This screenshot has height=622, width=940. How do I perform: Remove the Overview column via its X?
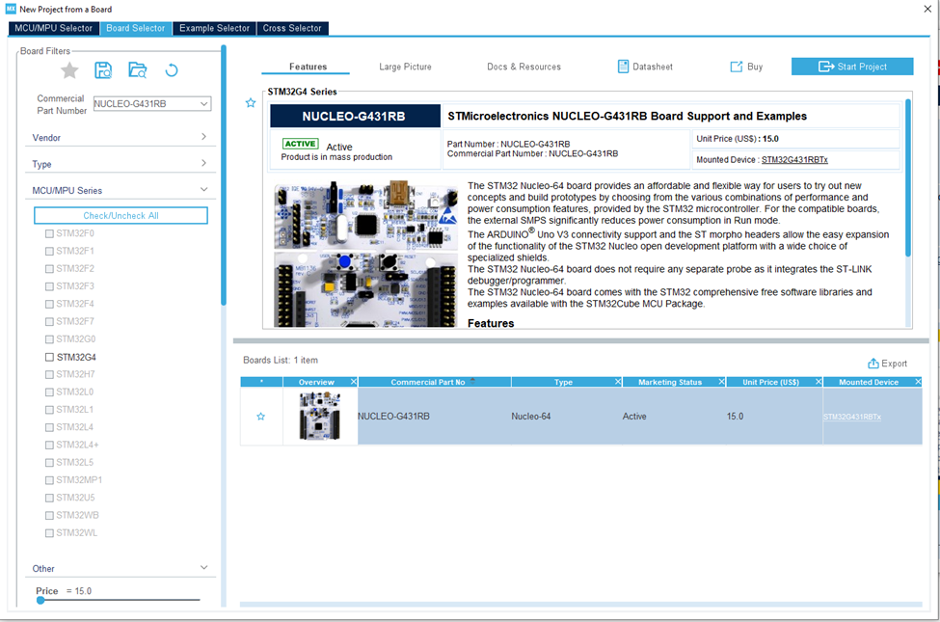(x=354, y=382)
